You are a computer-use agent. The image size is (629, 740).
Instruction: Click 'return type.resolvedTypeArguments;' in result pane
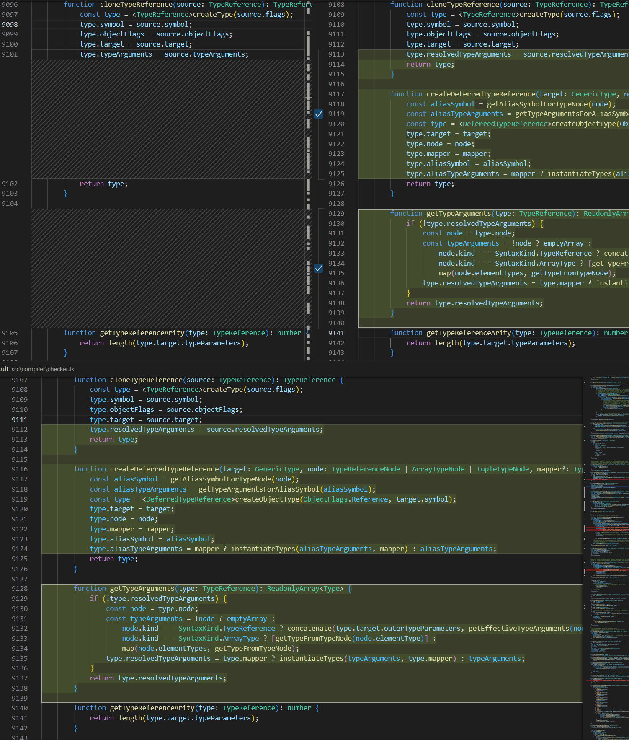pyautogui.click(x=158, y=678)
